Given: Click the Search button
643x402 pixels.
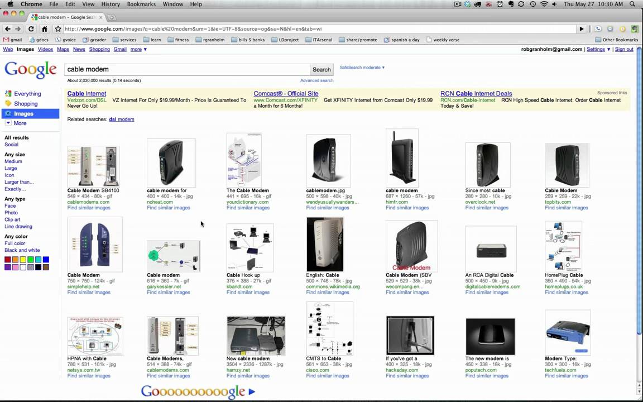Looking at the screenshot, I should tap(321, 70).
